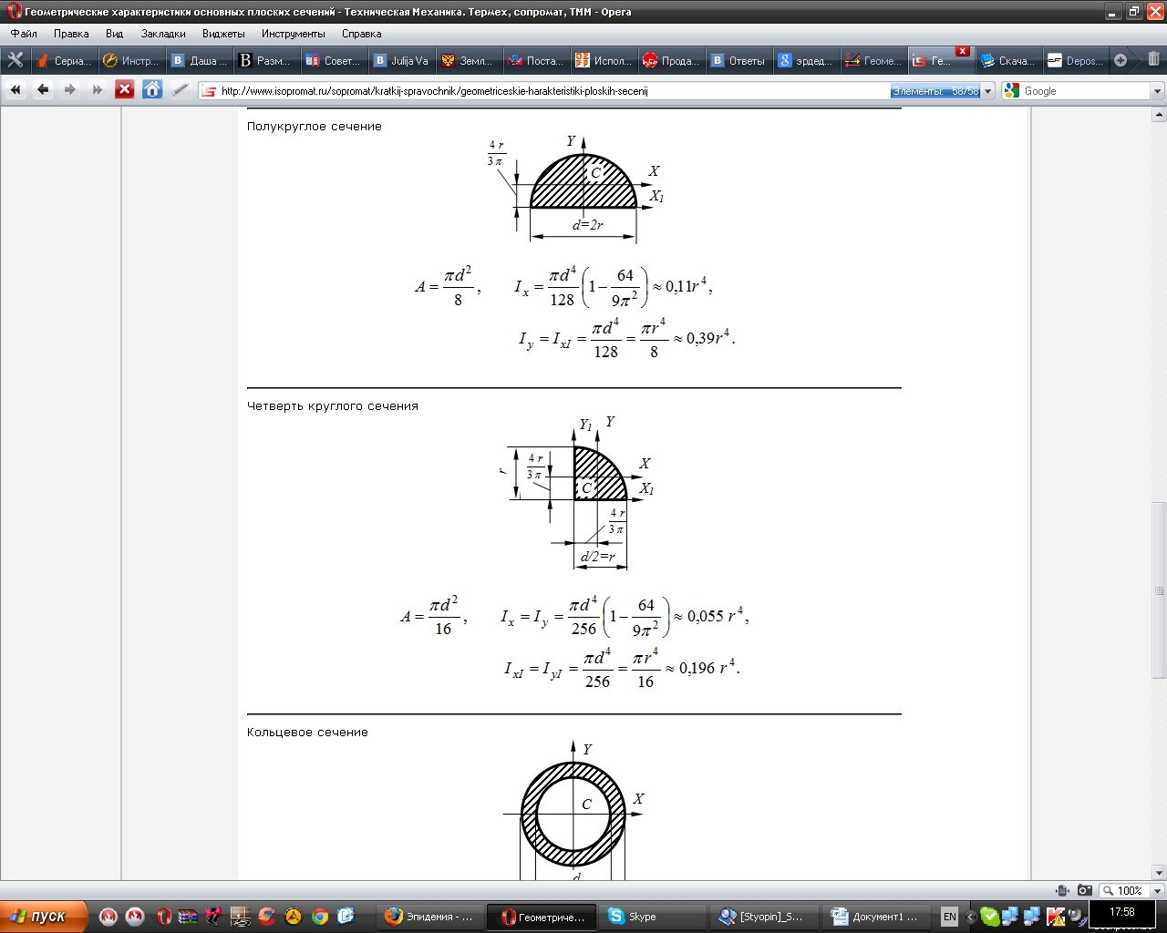Go back to the previous page
This screenshot has height=933, width=1167.
(43, 89)
